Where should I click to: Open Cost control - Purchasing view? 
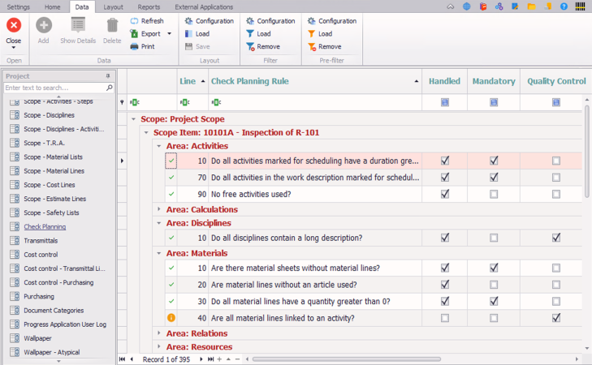point(58,282)
